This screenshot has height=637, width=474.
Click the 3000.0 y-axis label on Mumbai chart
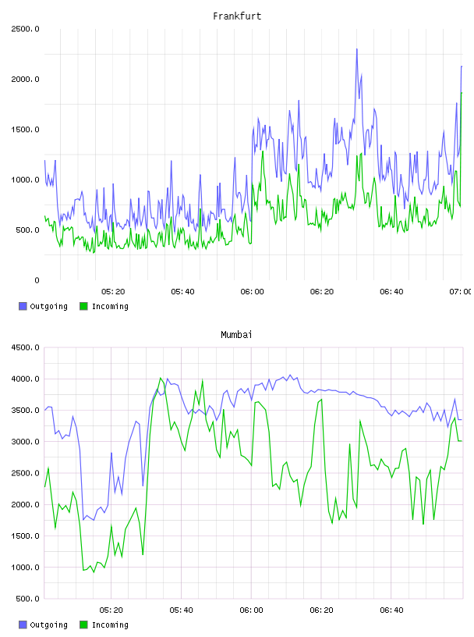25,442
